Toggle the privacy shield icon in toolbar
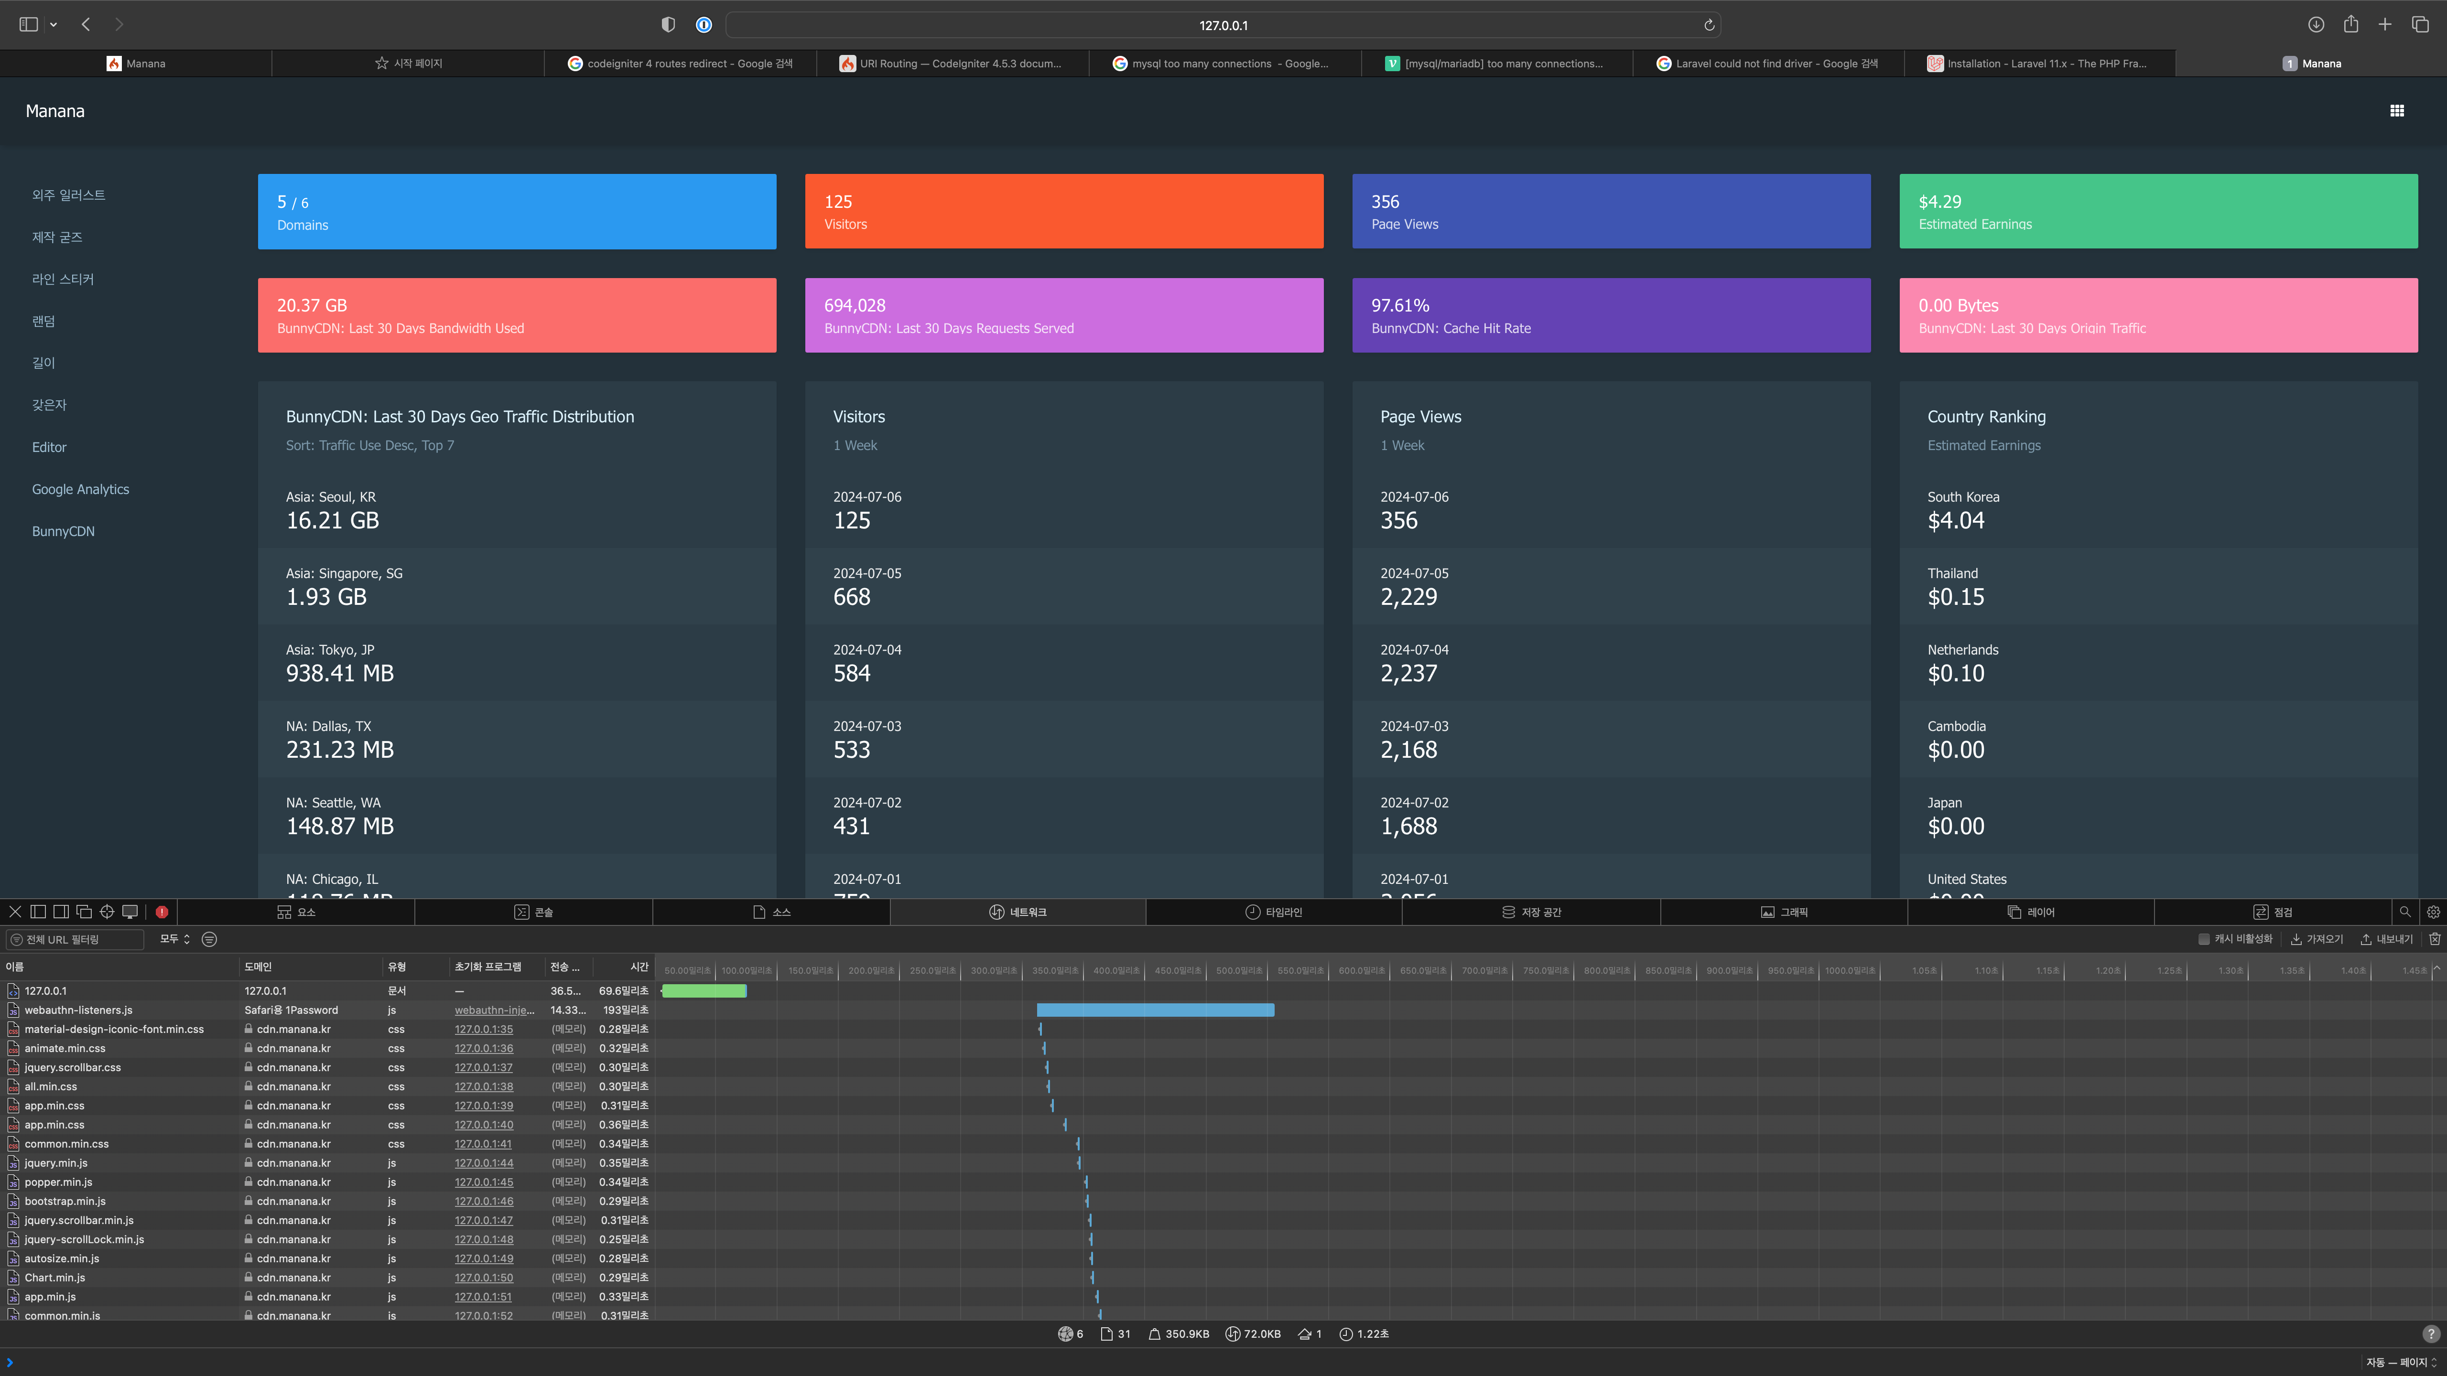The height and width of the screenshot is (1376, 2447). (668, 25)
